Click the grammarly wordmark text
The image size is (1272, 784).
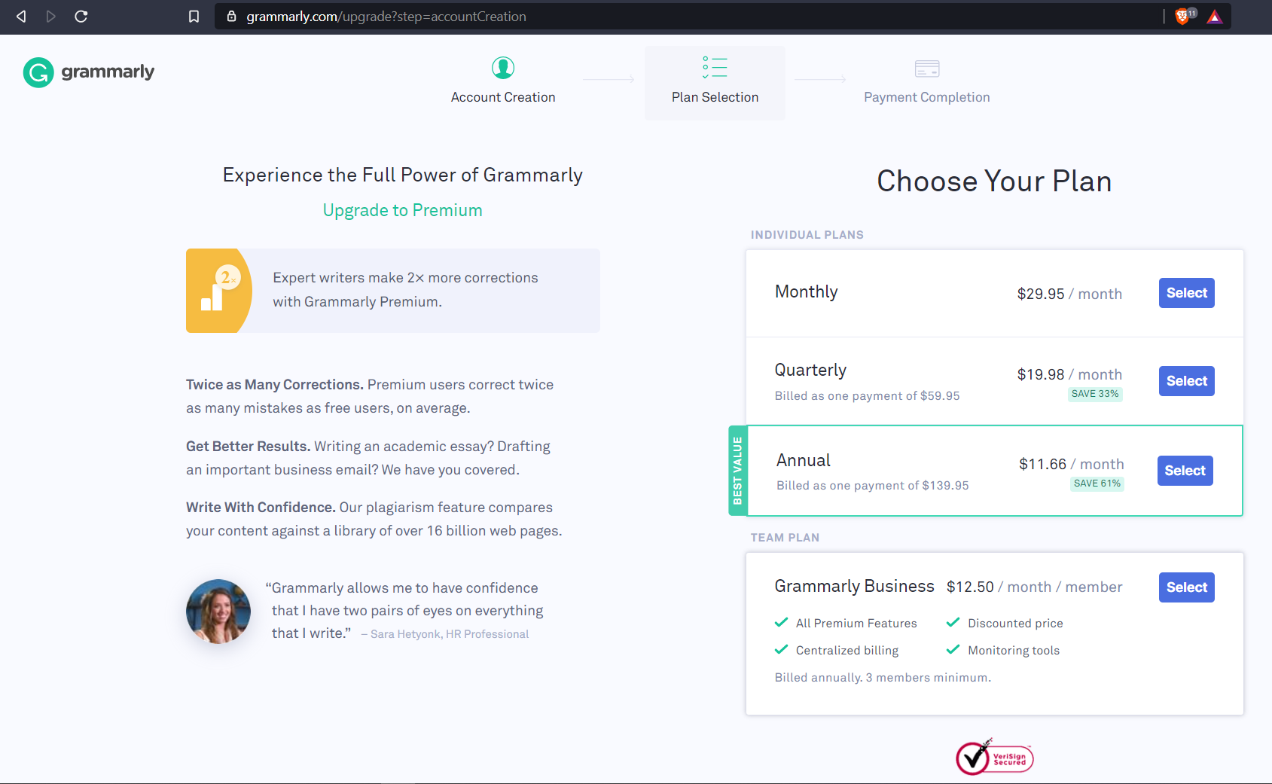click(108, 72)
